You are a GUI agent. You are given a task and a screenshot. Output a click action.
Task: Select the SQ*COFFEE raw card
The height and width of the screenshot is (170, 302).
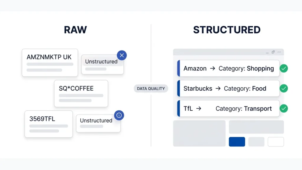coord(81,93)
